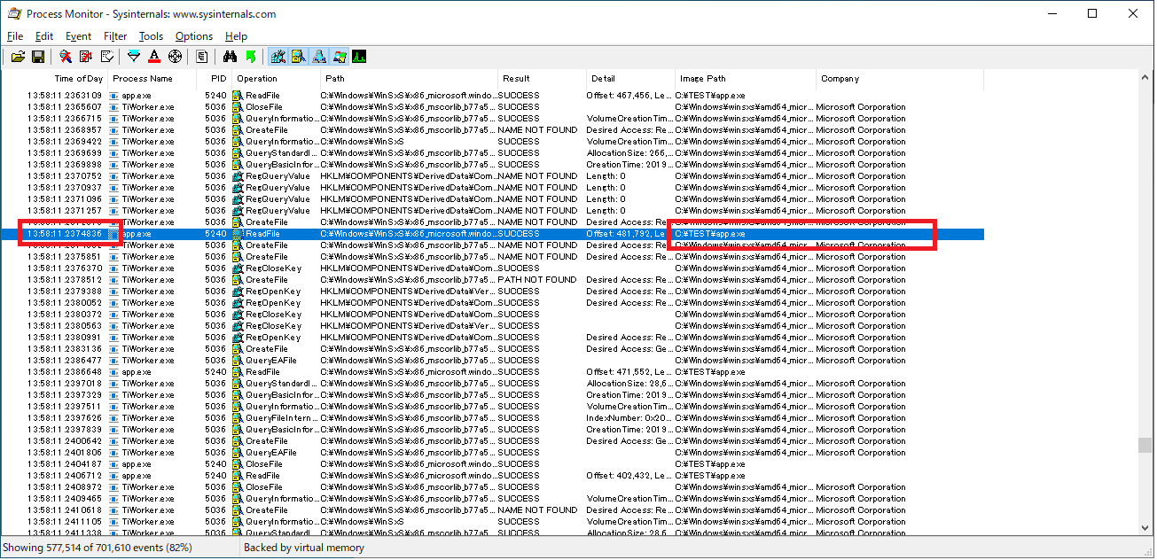Click the registry icon in the 13:58:11.2379388 row
This screenshot has width=1157, height=560.
click(x=238, y=291)
